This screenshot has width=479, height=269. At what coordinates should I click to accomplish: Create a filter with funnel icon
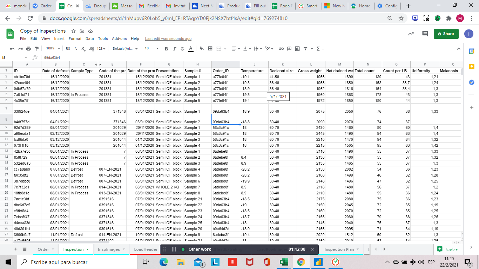click(305, 48)
